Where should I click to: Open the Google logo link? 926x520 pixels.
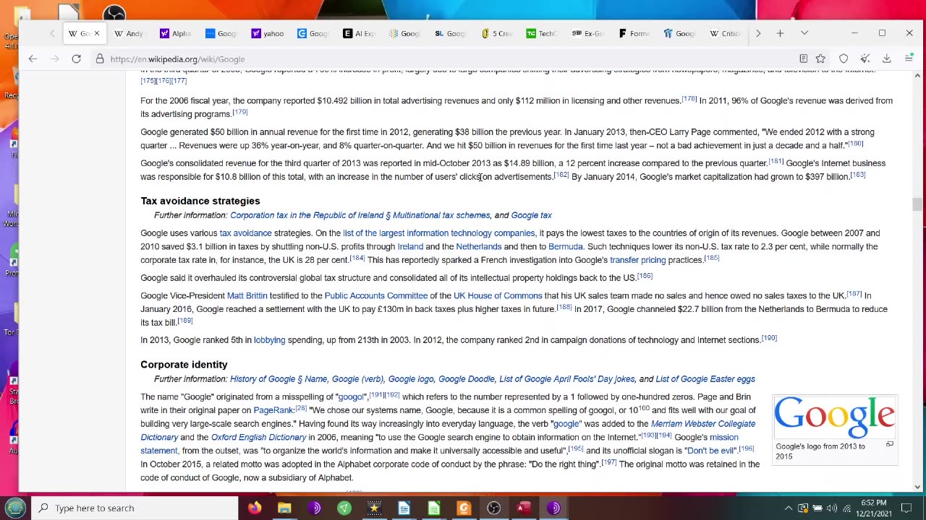coord(410,379)
